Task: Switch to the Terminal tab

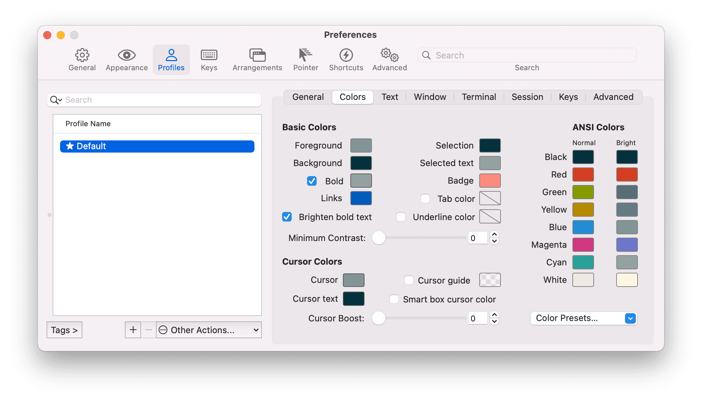Action: point(479,97)
